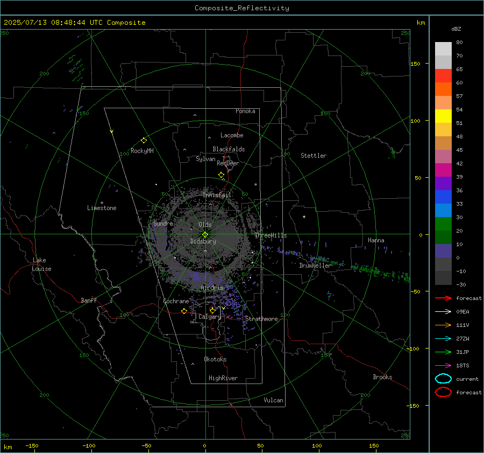Click the Strathmore city label

(261, 319)
